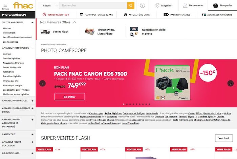Click the orange search magnifier button
The width and height of the screenshot is (237, 159).
[x=131, y=6]
